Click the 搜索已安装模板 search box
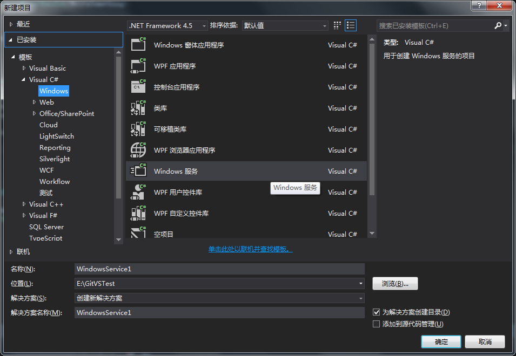The width and height of the screenshot is (516, 356). (435, 25)
